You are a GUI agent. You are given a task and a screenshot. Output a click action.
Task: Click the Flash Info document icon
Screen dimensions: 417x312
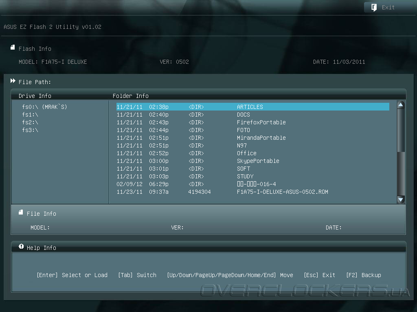tap(13, 48)
